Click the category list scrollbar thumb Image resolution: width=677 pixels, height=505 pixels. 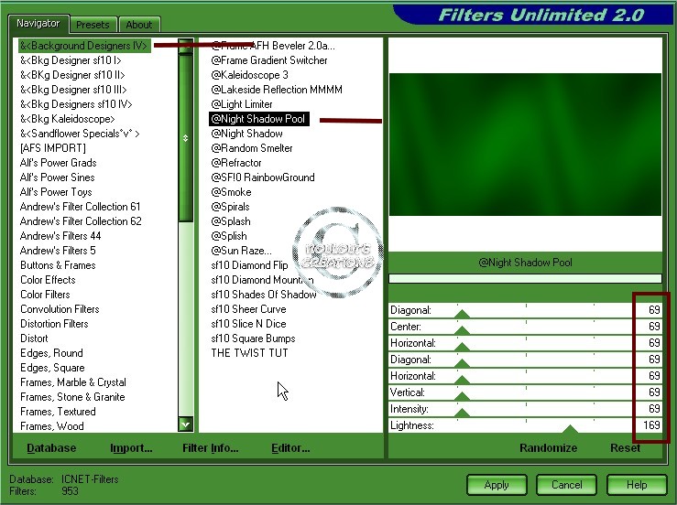(186, 138)
